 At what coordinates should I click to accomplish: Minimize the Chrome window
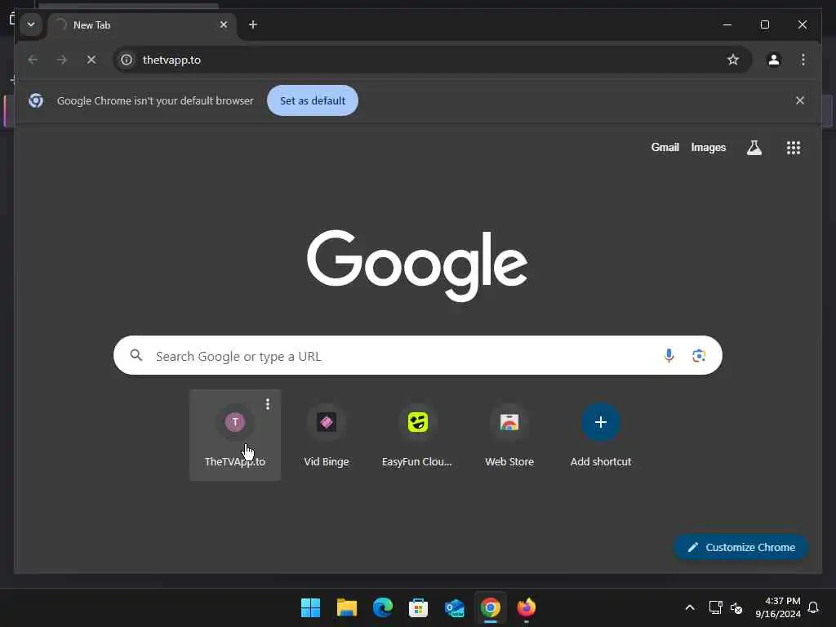coord(727,24)
